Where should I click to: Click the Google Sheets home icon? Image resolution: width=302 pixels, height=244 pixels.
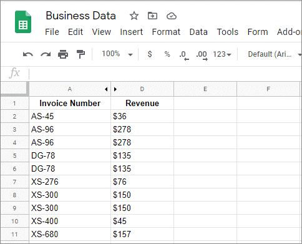click(23, 22)
